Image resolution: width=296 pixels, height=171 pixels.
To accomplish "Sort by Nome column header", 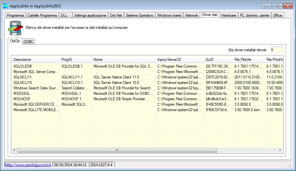I will (123, 60).
